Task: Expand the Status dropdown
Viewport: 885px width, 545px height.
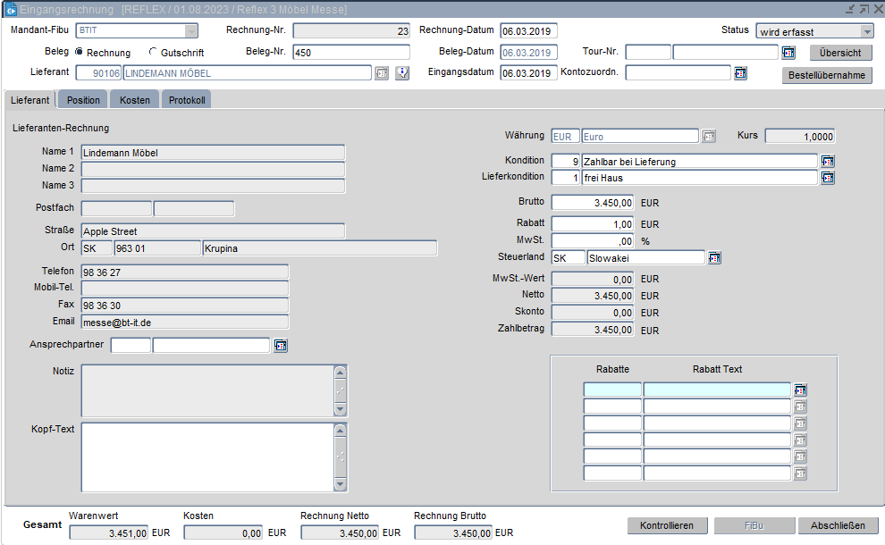Action: [x=866, y=31]
